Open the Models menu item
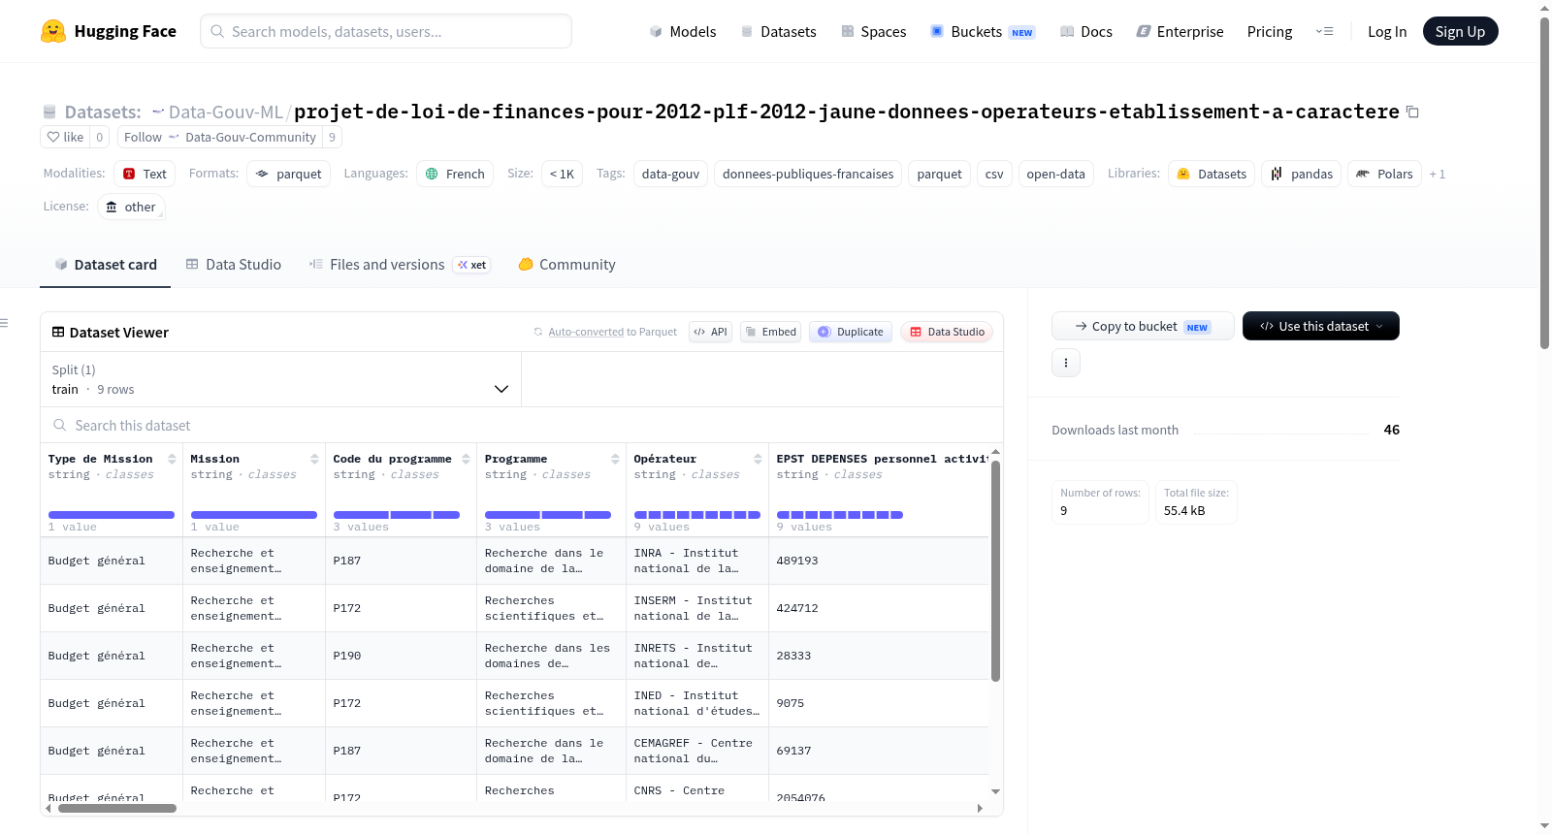The width and height of the screenshot is (1552, 835). click(683, 31)
